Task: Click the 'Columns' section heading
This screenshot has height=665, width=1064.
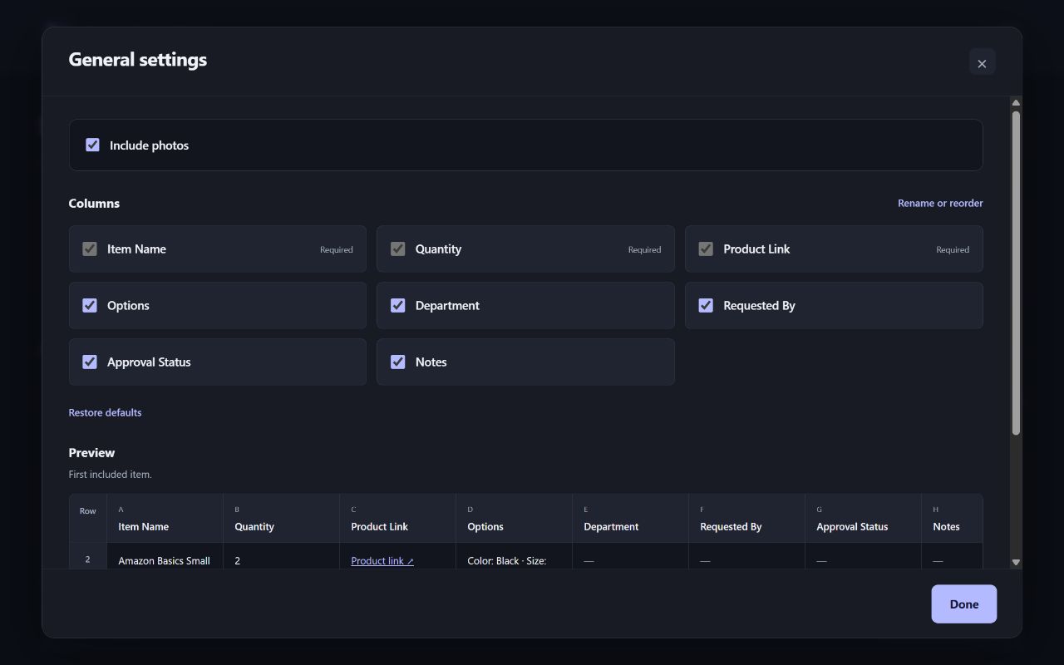Action: click(94, 204)
